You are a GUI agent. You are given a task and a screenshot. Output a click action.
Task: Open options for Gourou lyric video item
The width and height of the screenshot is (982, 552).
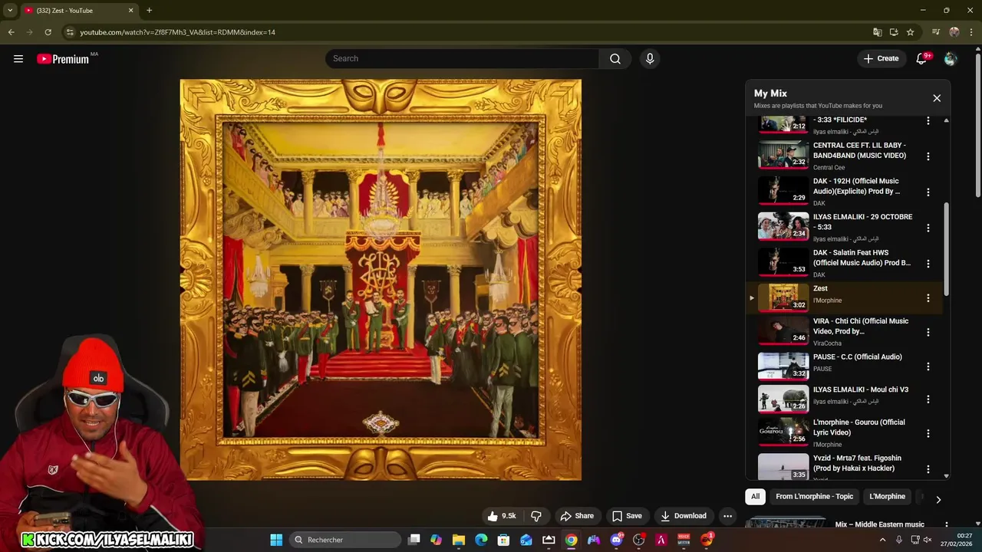[x=928, y=433]
